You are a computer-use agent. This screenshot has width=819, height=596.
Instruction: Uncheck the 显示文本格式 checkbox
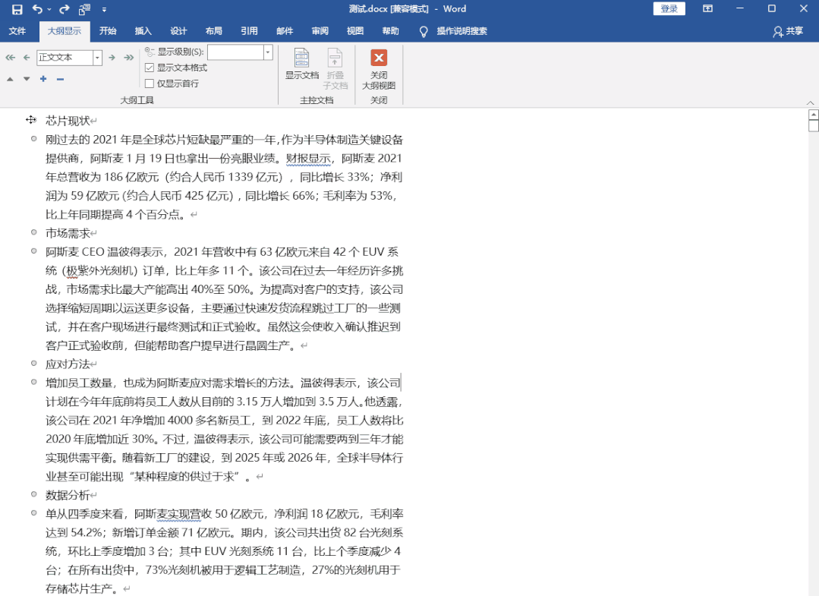149,66
